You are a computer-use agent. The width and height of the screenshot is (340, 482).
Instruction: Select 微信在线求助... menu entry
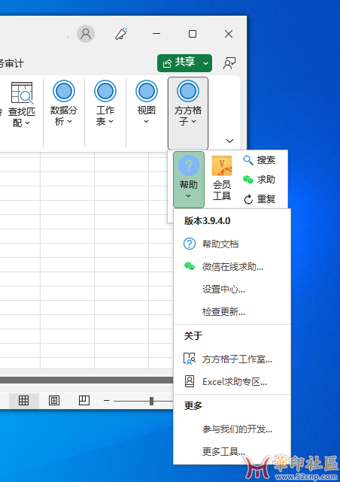pyautogui.click(x=232, y=266)
